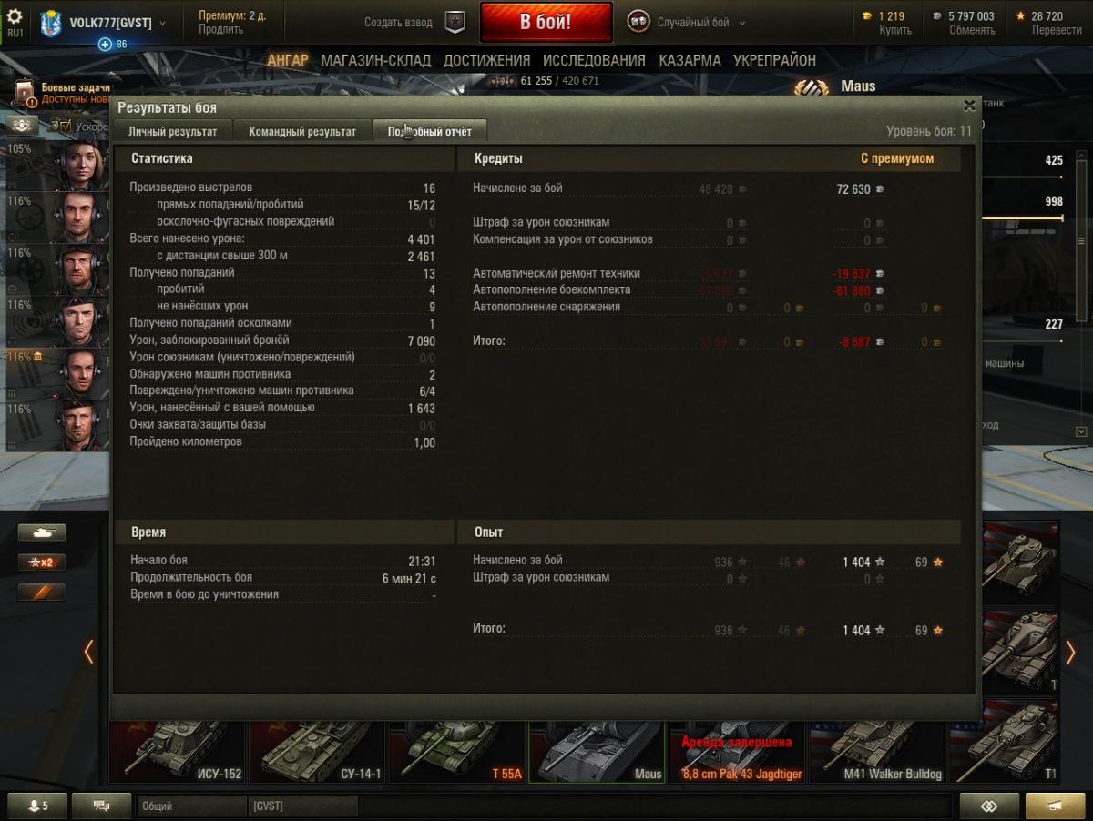The image size is (1093, 821).
Task: Select M41 Walker Bulldog tank
Action: click(877, 752)
